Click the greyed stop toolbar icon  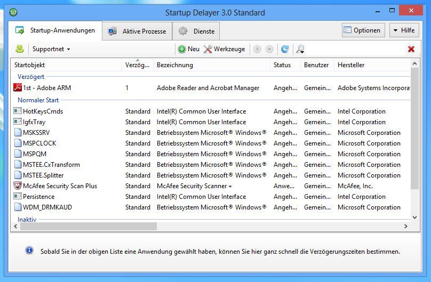pyautogui.click(x=269, y=49)
